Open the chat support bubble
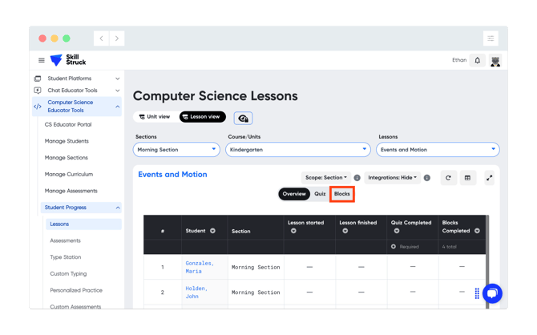Screen dimensions: 537x335 tap(492, 293)
